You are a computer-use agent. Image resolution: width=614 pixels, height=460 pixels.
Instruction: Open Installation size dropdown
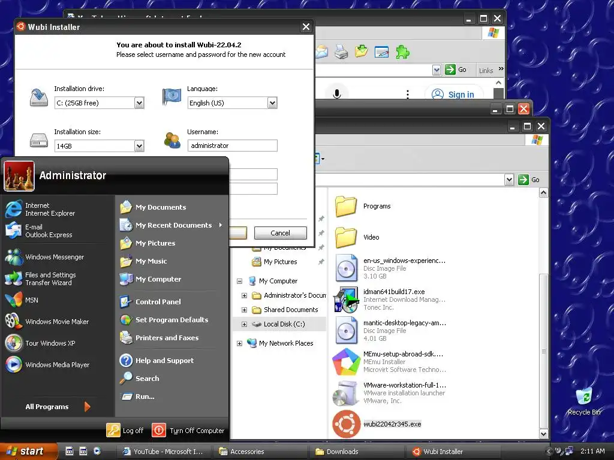tap(139, 146)
